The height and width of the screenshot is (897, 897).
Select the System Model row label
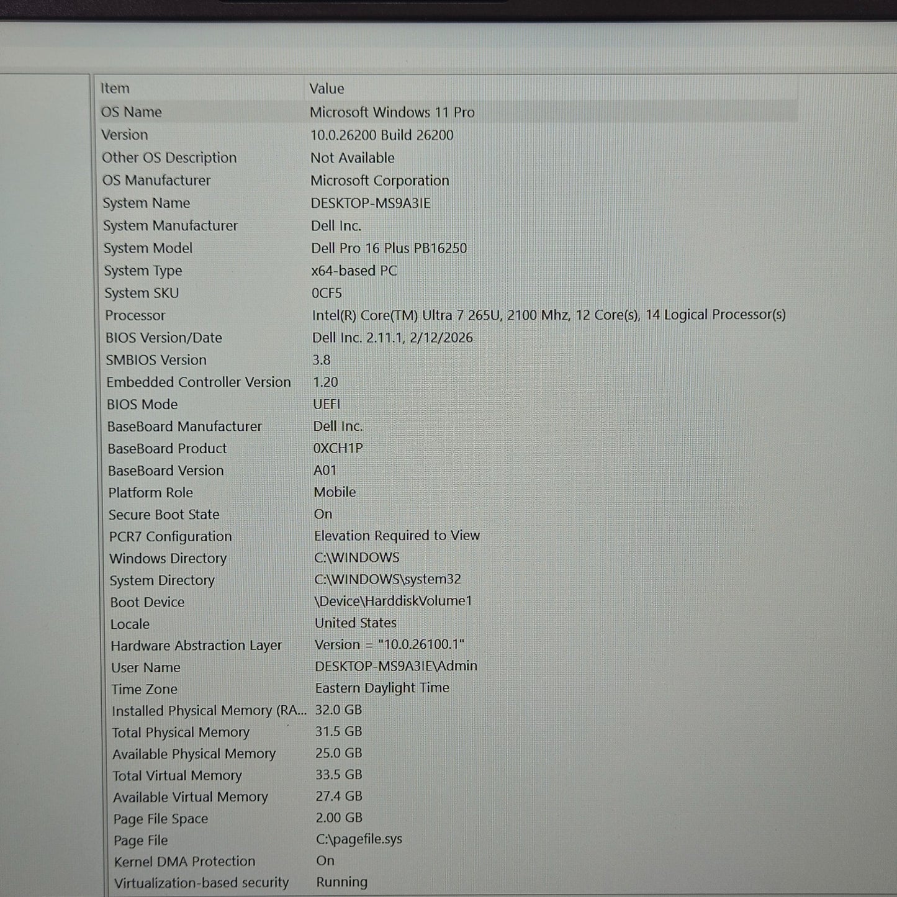click(x=148, y=248)
